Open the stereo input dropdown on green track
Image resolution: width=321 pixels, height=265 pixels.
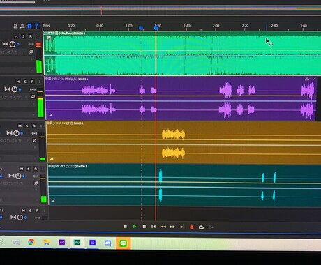(x=13, y=52)
